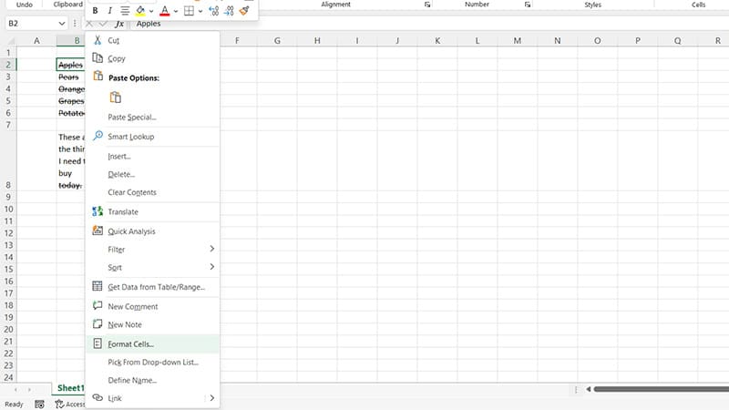Apply the red font color

click(x=165, y=11)
